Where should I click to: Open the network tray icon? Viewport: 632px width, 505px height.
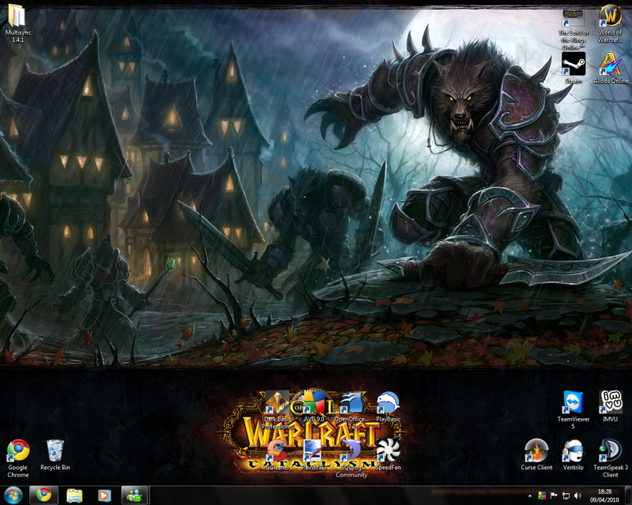click(x=566, y=496)
